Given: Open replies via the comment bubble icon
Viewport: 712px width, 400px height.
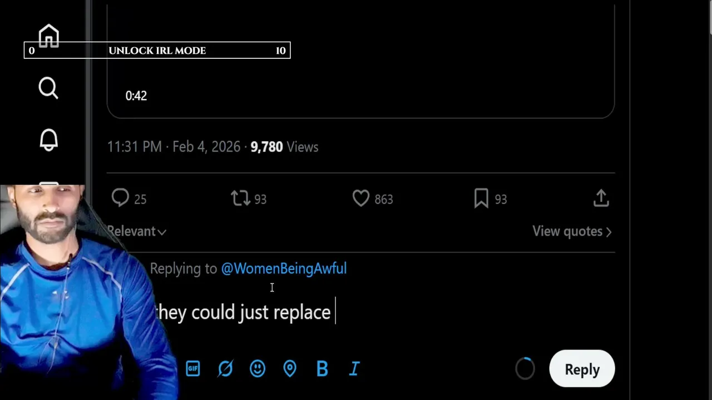Looking at the screenshot, I should (x=120, y=198).
